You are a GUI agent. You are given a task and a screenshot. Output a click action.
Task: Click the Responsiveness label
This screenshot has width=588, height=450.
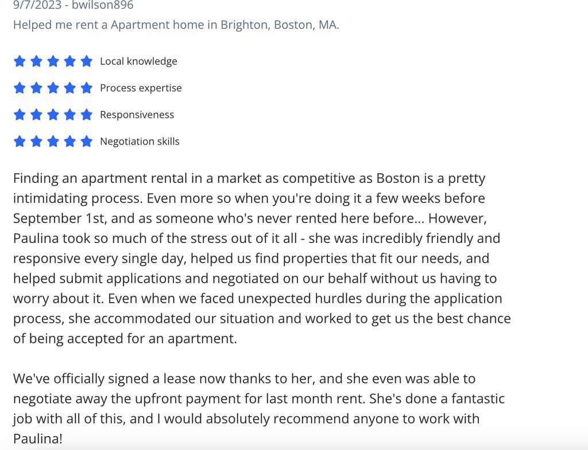coord(137,115)
